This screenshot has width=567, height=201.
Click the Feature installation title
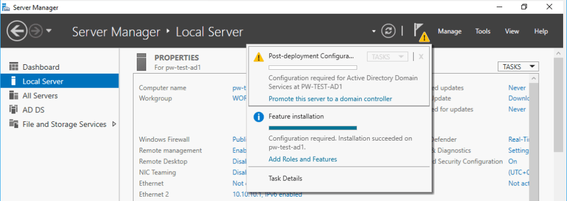coord(296,116)
